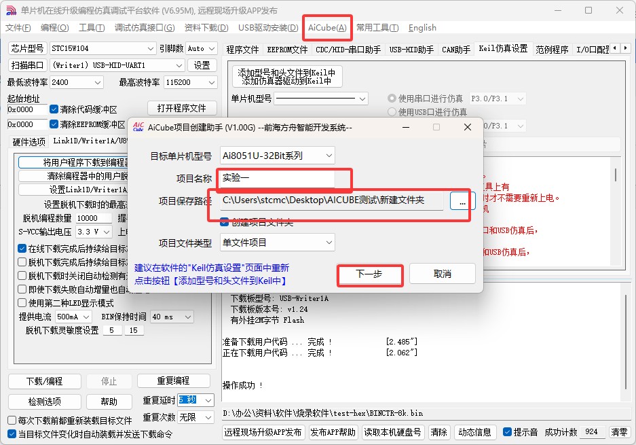636x445 pixels.
Task: Open the 资料下载(D) menu
Action: tap(206, 28)
